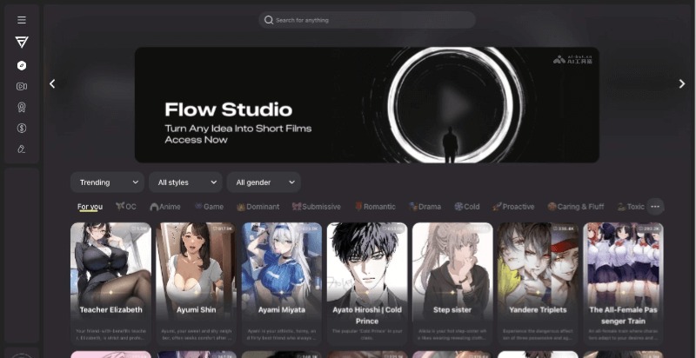Viewport: 696px width, 358px height.
Task: Select the Toxic category tab
Action: pyautogui.click(x=631, y=207)
